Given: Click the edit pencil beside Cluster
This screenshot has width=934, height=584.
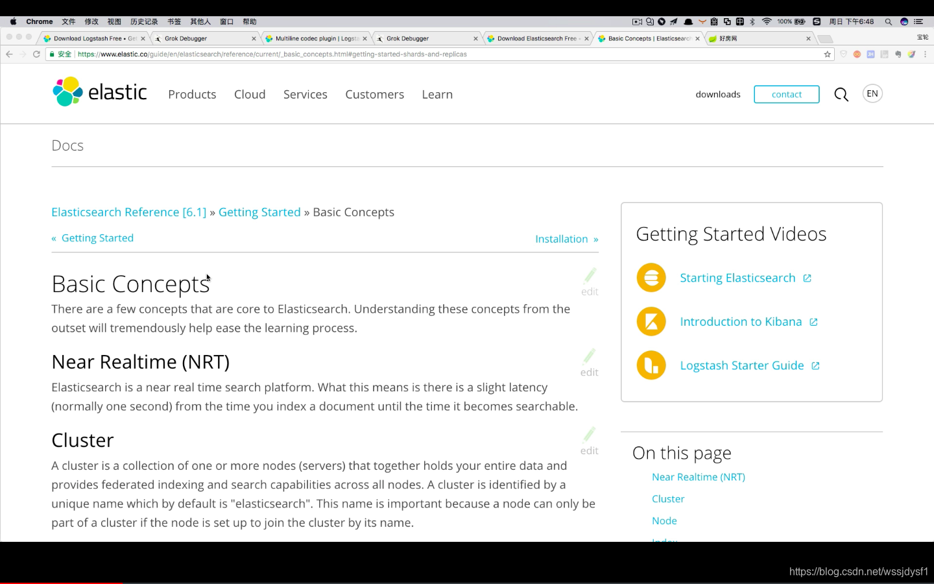Looking at the screenshot, I should tap(590, 441).
